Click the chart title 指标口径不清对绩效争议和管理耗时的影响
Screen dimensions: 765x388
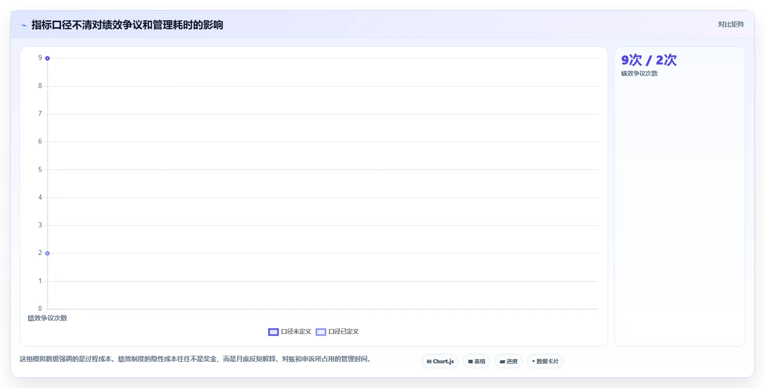pos(127,25)
